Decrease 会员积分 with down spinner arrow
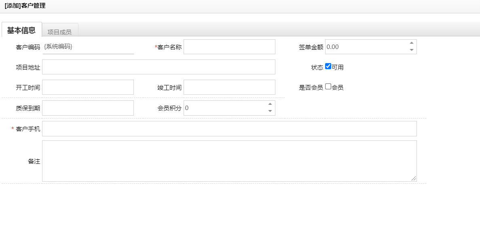This screenshot has height=231, width=480. pos(270,111)
